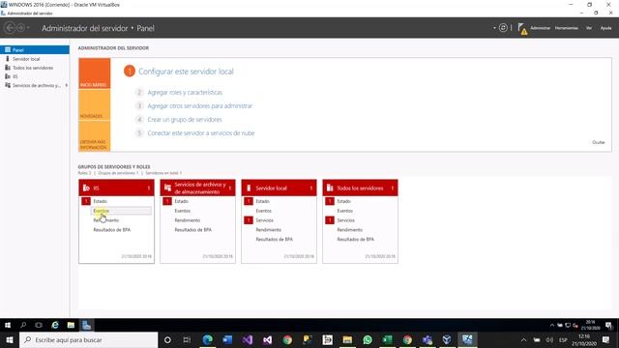Image resolution: width=619 pixels, height=348 pixels.
Task: Open Excel from the host taskbar
Action: pyautogui.click(x=387, y=339)
